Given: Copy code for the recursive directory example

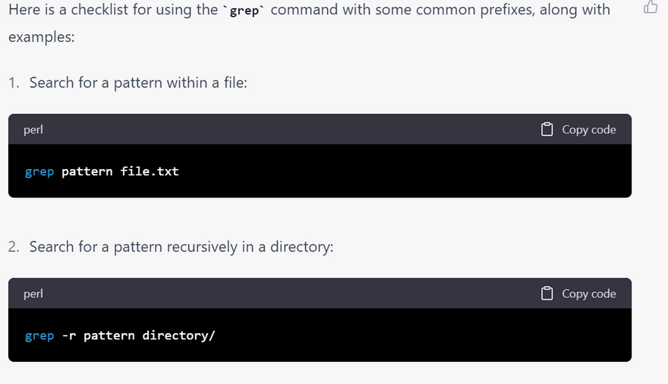Looking at the screenshot, I should [578, 294].
